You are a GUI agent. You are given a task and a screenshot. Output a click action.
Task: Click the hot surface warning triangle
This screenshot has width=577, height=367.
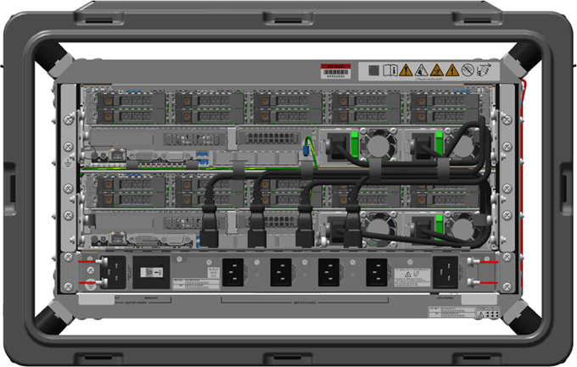[x=437, y=70]
